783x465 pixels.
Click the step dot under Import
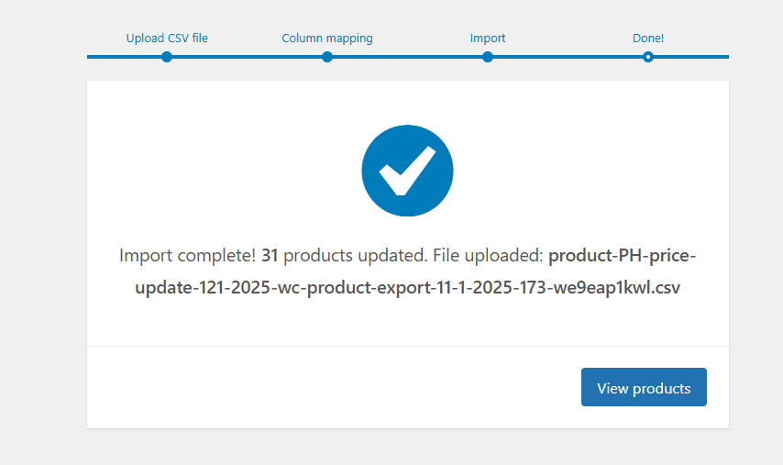488,57
